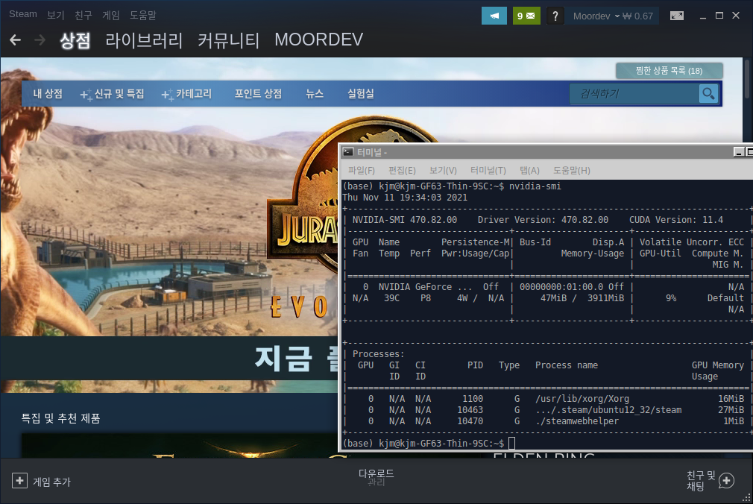
Task: Open the inbox showing 9 messages
Action: click(x=526, y=16)
